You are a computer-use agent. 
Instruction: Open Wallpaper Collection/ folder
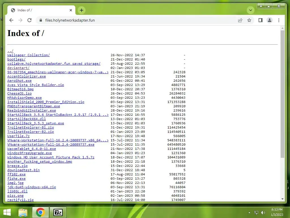pos(29,55)
